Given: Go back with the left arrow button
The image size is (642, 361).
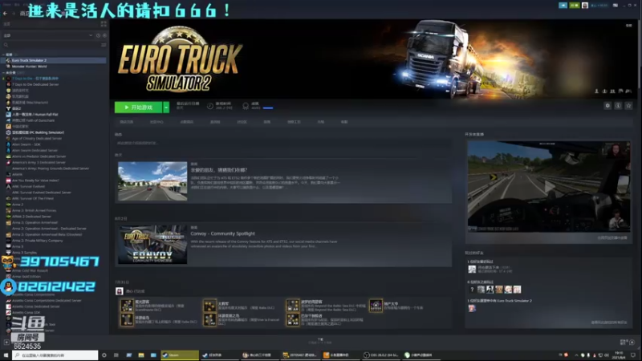Looking at the screenshot, I should coord(5,14).
